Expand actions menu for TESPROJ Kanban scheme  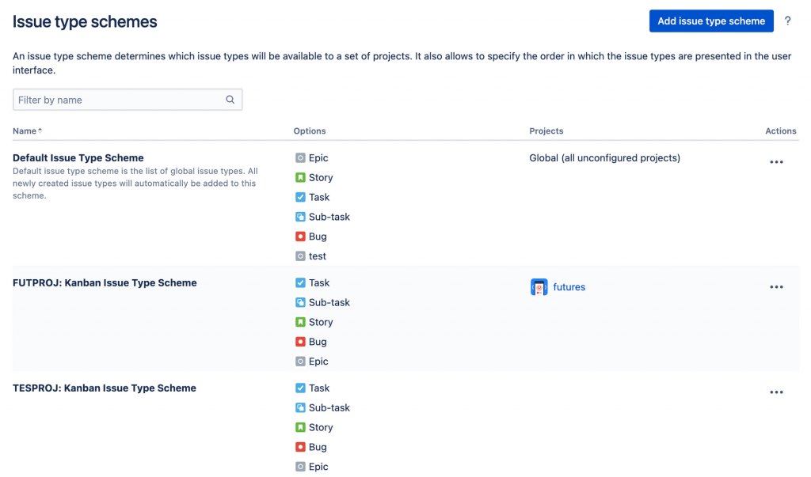[776, 392]
